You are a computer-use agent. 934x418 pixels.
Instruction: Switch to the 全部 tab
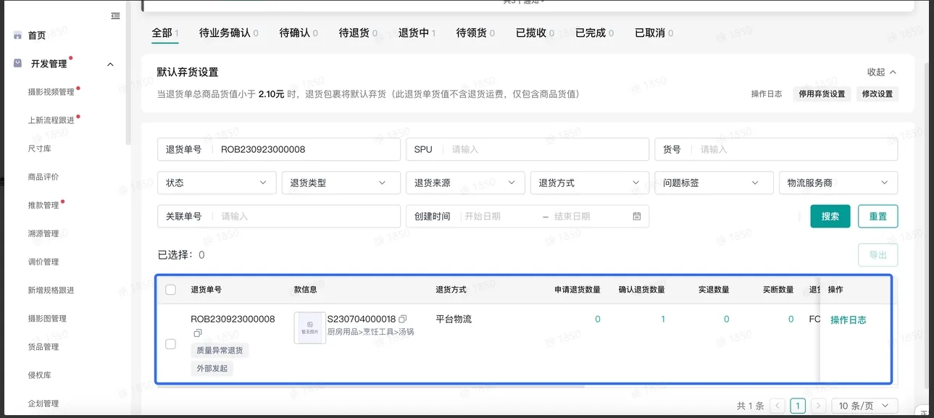(x=165, y=33)
